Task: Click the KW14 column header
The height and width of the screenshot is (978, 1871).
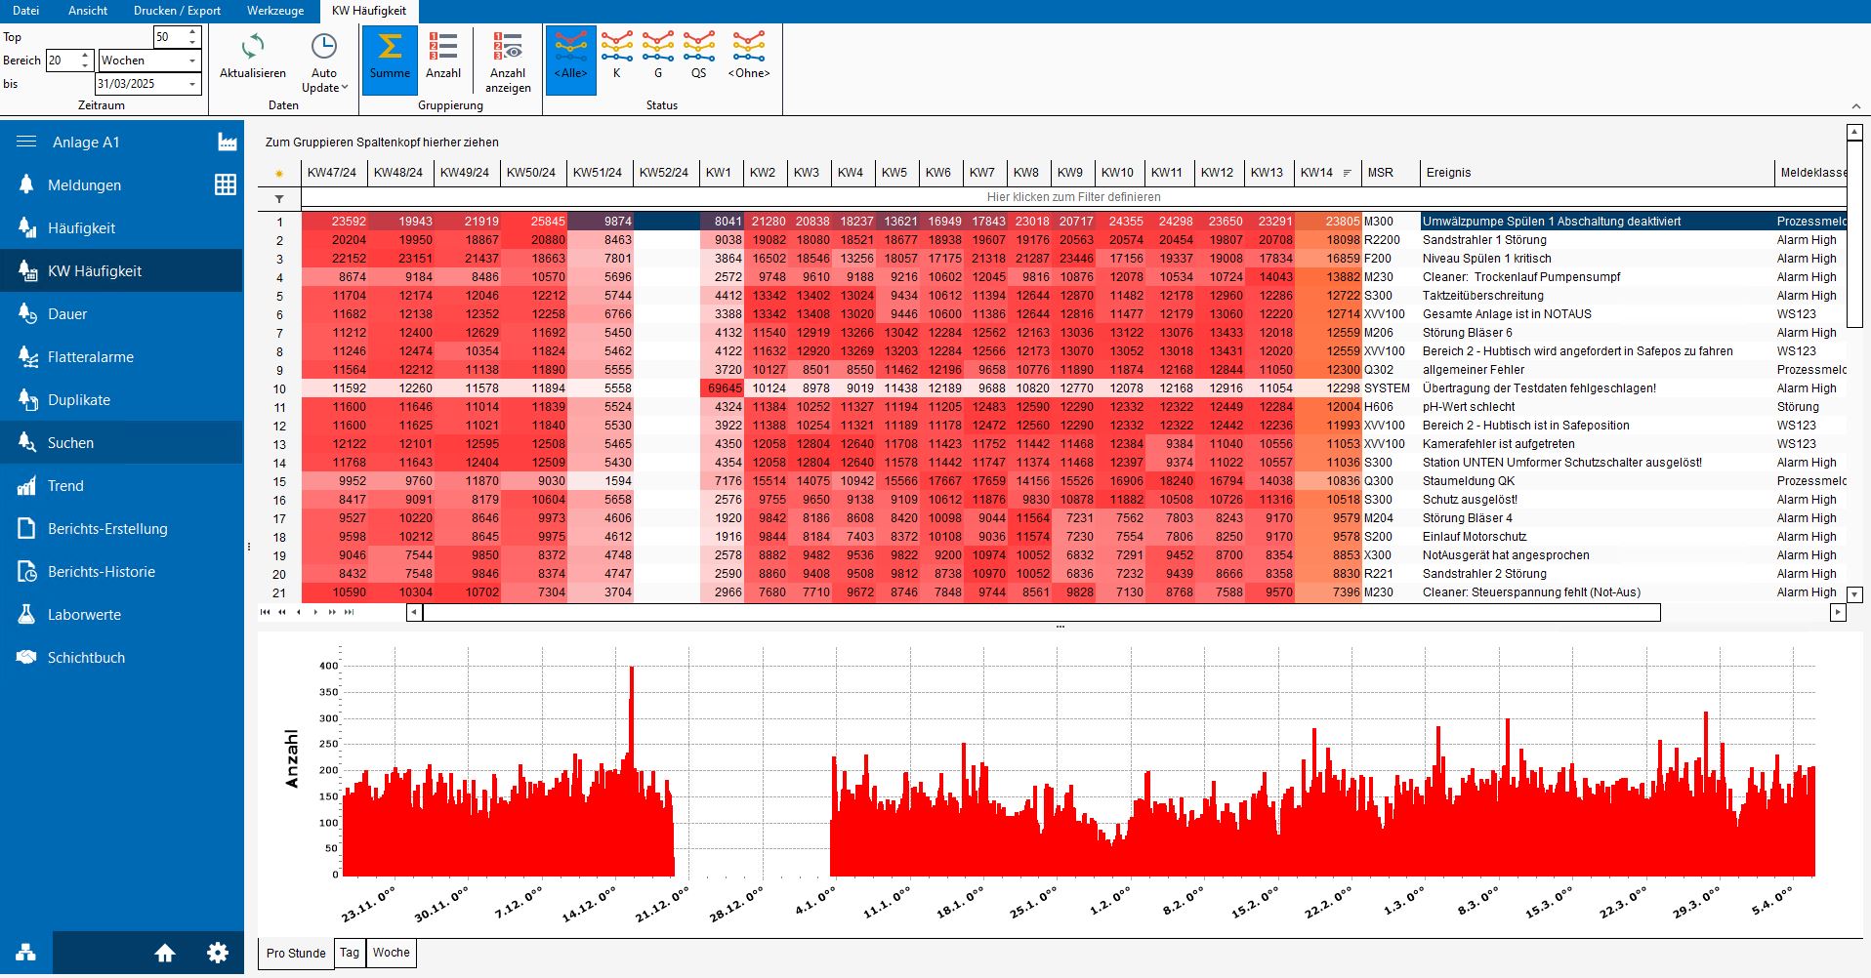Action: [1316, 173]
